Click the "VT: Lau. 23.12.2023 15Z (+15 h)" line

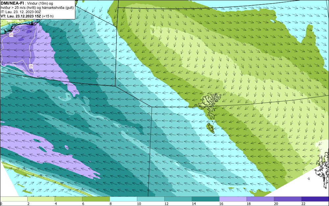pos(27,16)
